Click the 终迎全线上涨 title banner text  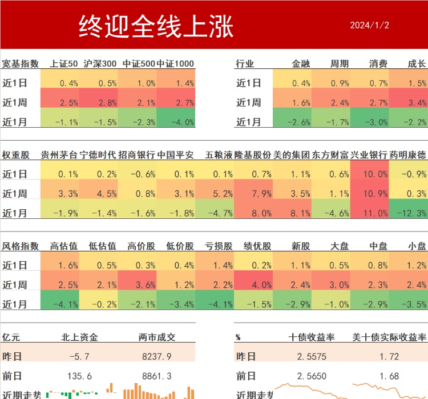(156, 26)
